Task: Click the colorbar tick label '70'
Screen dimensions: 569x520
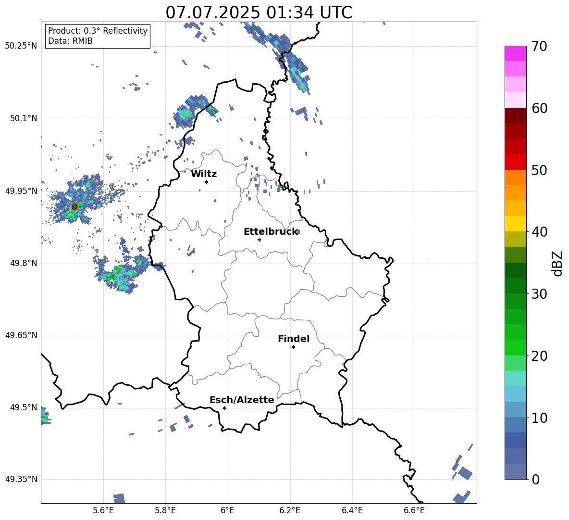Action: (x=539, y=46)
